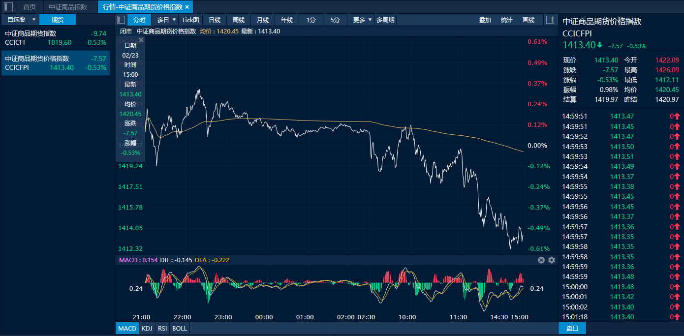Image resolution: width=684 pixels, height=336 pixels.
Task: Open the 更多 periods dropdown
Action: pos(363,20)
